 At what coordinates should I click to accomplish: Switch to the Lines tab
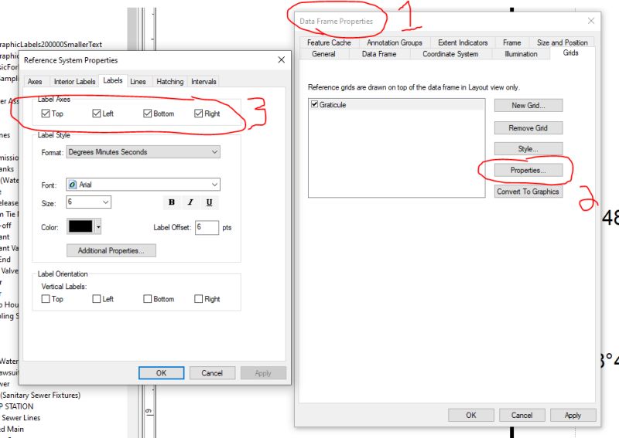click(x=138, y=82)
